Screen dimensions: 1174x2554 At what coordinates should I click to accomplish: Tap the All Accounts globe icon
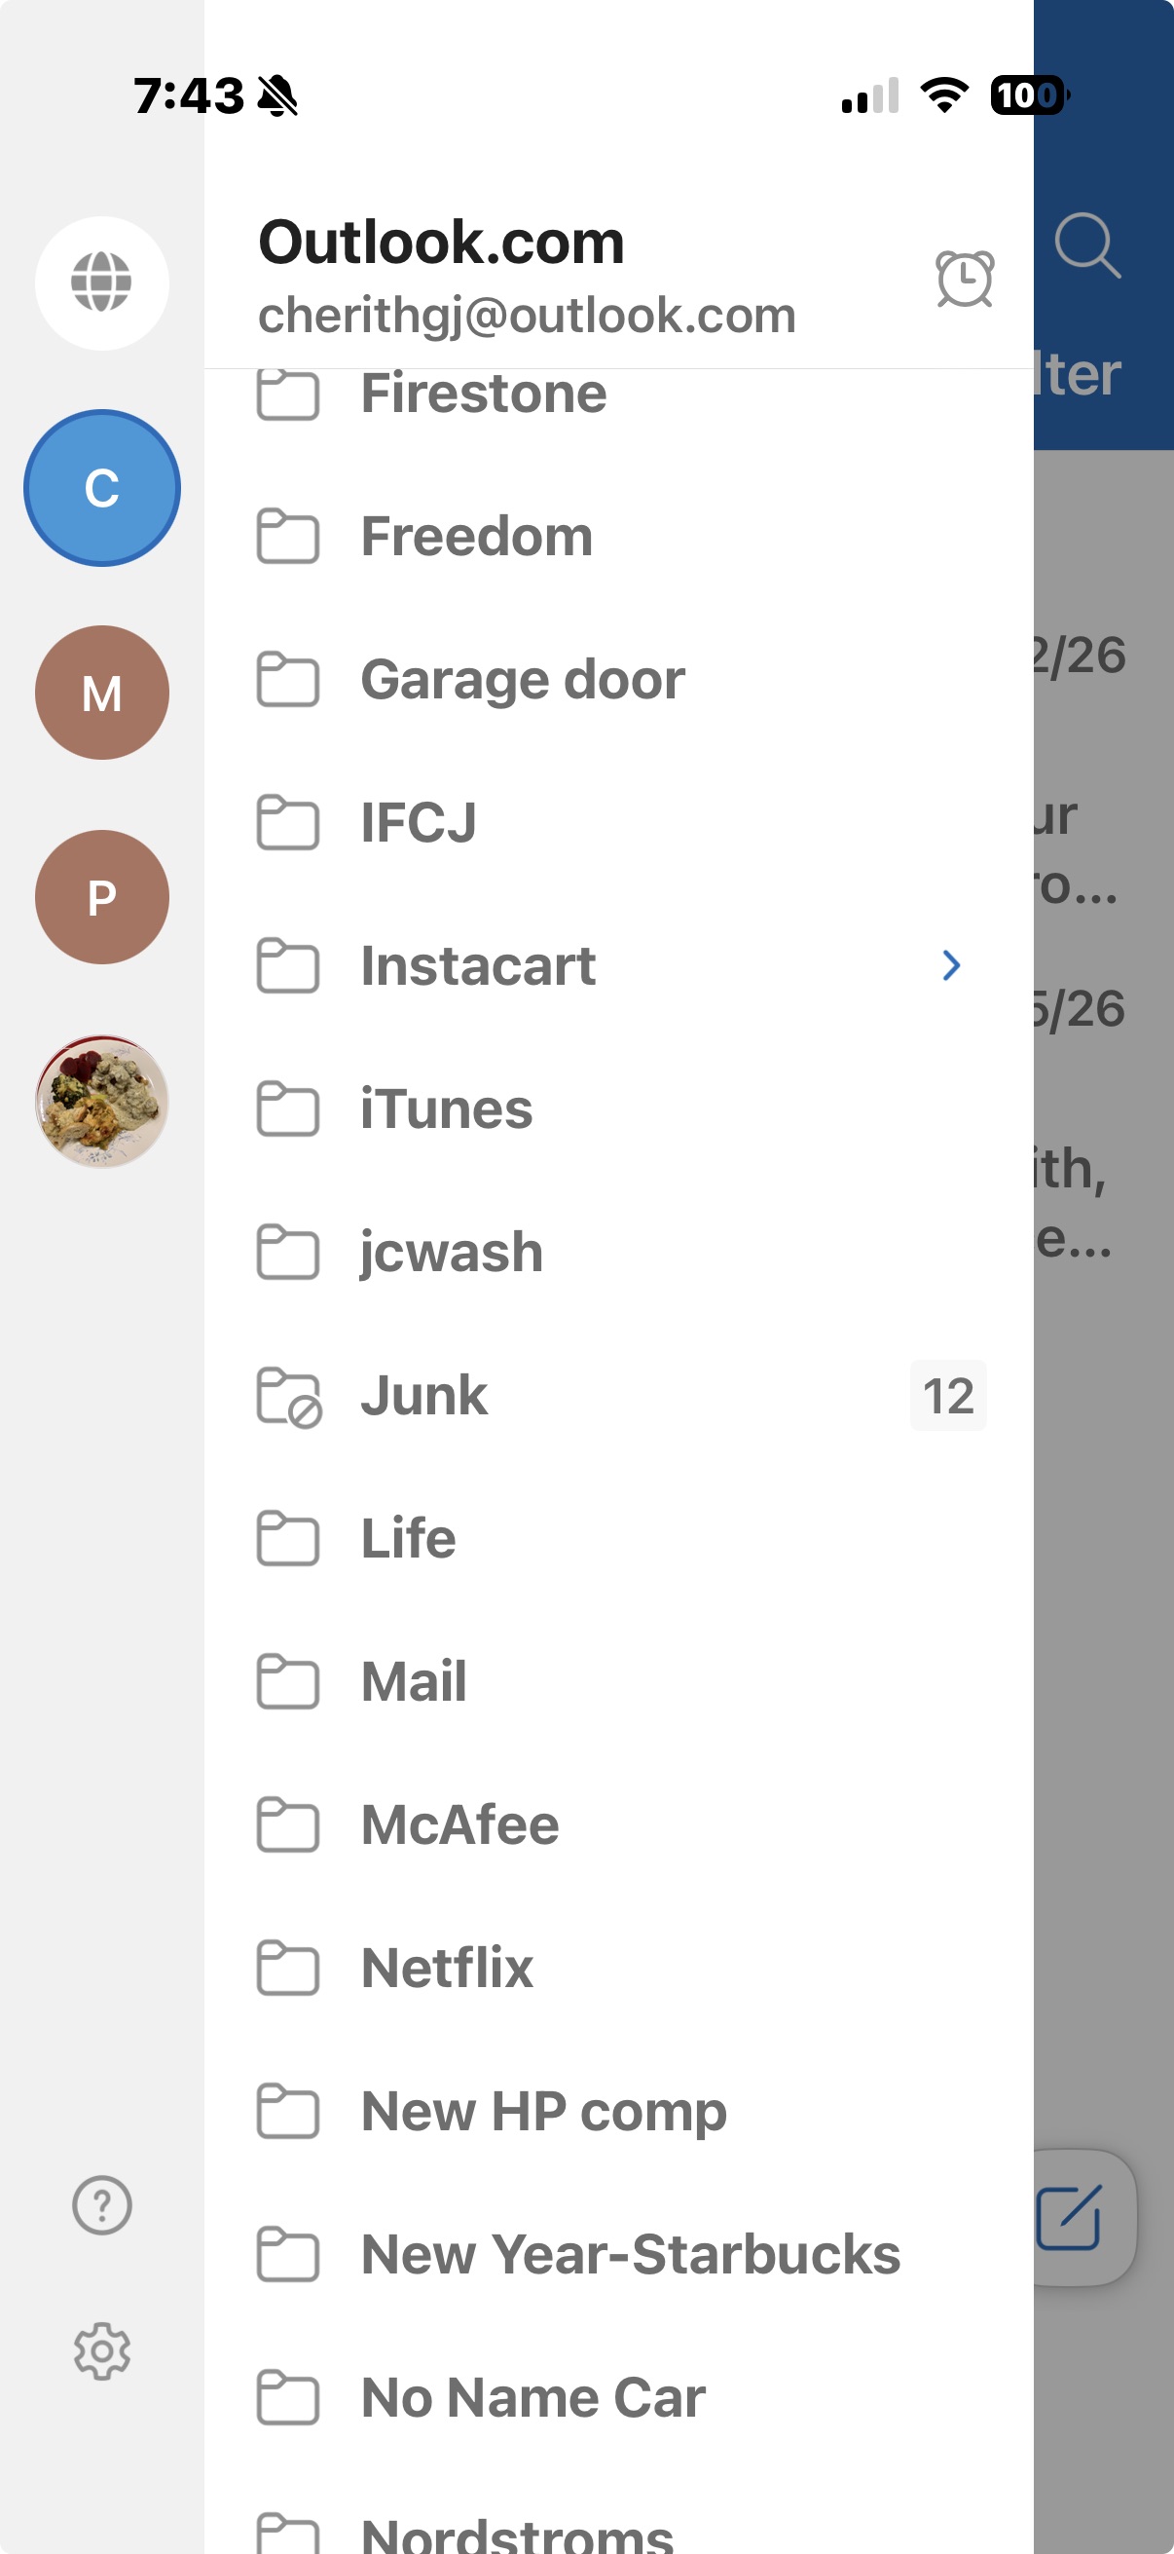pyautogui.click(x=102, y=282)
